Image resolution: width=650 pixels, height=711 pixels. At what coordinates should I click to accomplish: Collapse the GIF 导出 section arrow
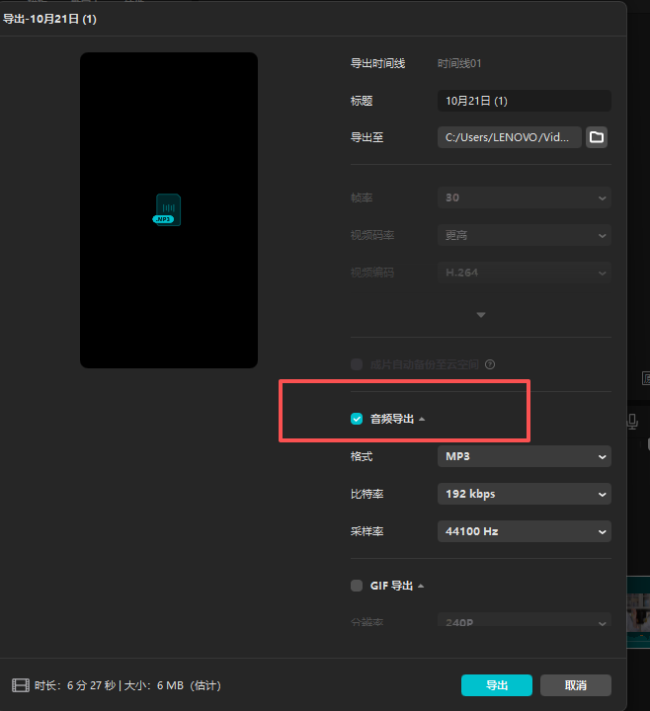(x=421, y=586)
